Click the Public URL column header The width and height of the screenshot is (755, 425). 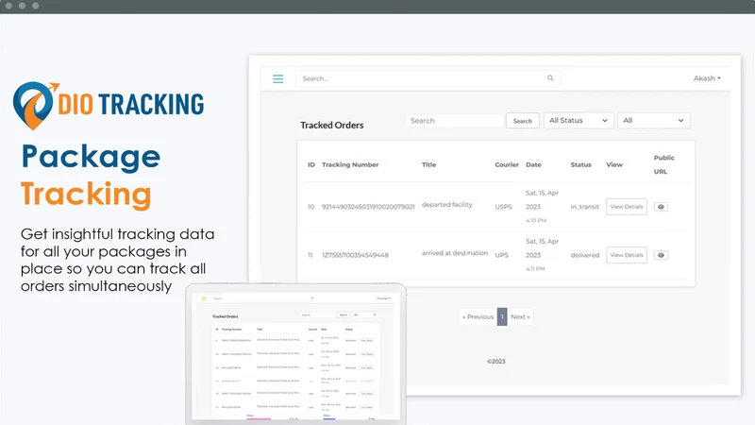pyautogui.click(x=664, y=164)
